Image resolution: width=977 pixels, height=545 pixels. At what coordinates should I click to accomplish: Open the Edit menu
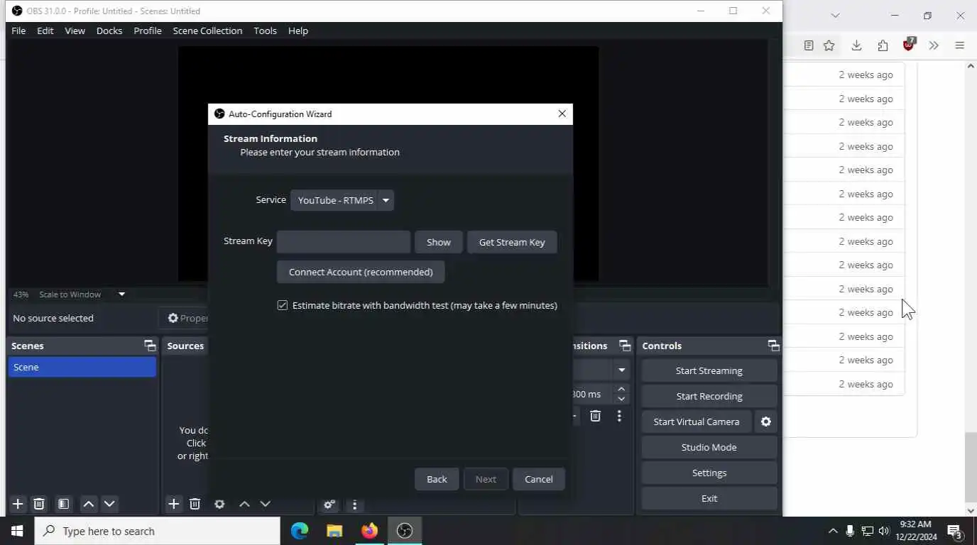(45, 31)
